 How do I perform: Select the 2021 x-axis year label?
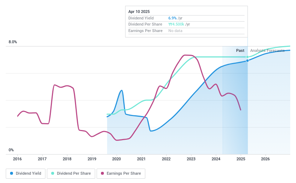click(141, 159)
